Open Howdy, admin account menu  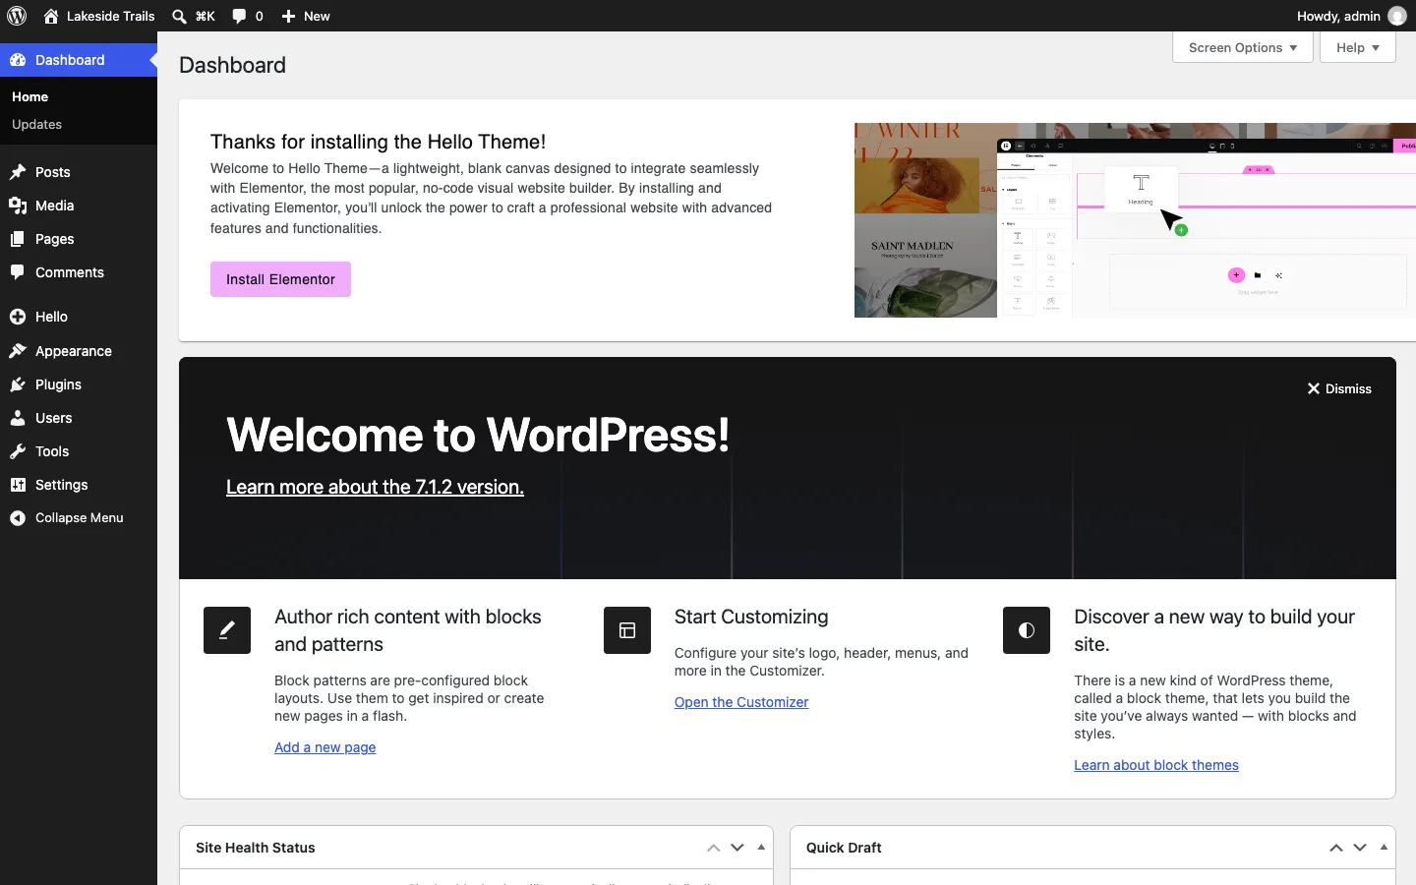[x=1352, y=16]
